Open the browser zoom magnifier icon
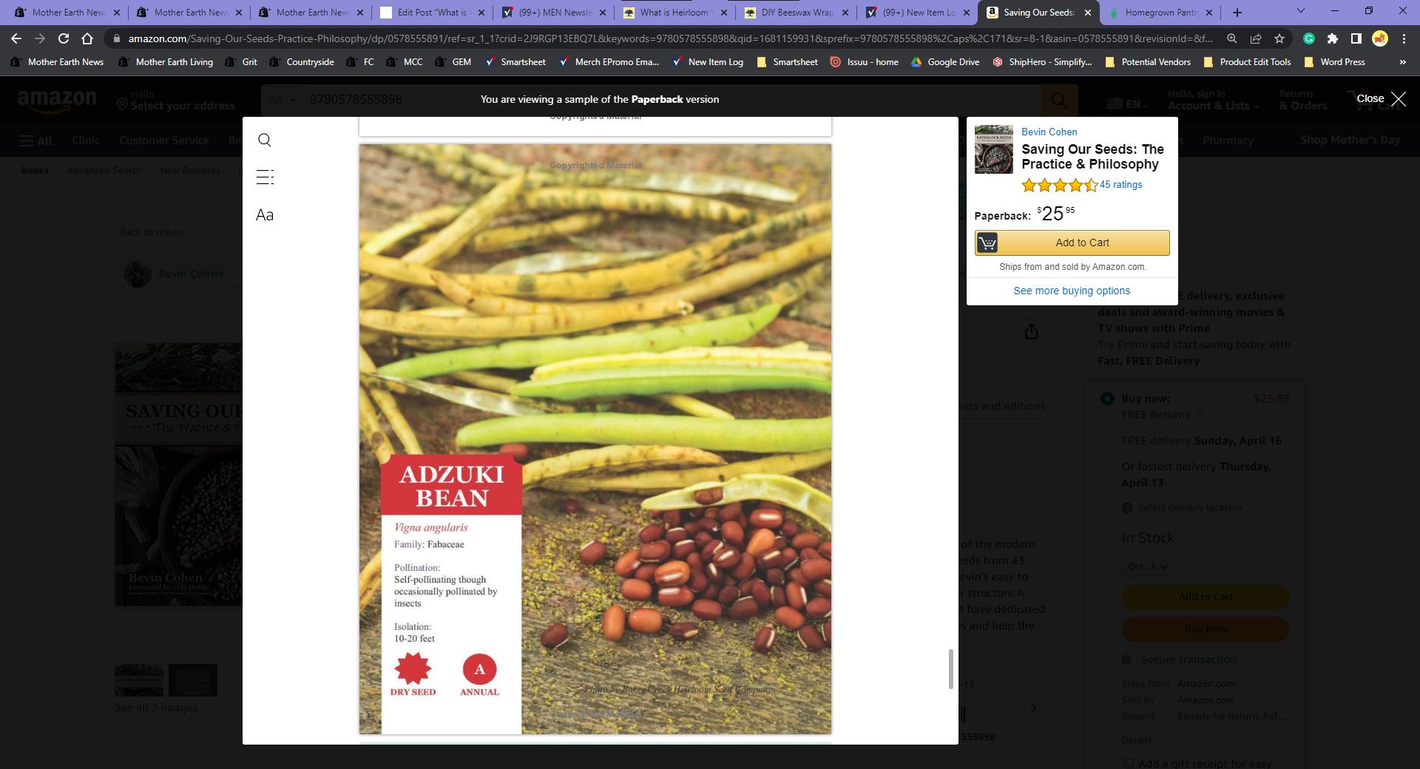The image size is (1420, 769). (x=1231, y=38)
